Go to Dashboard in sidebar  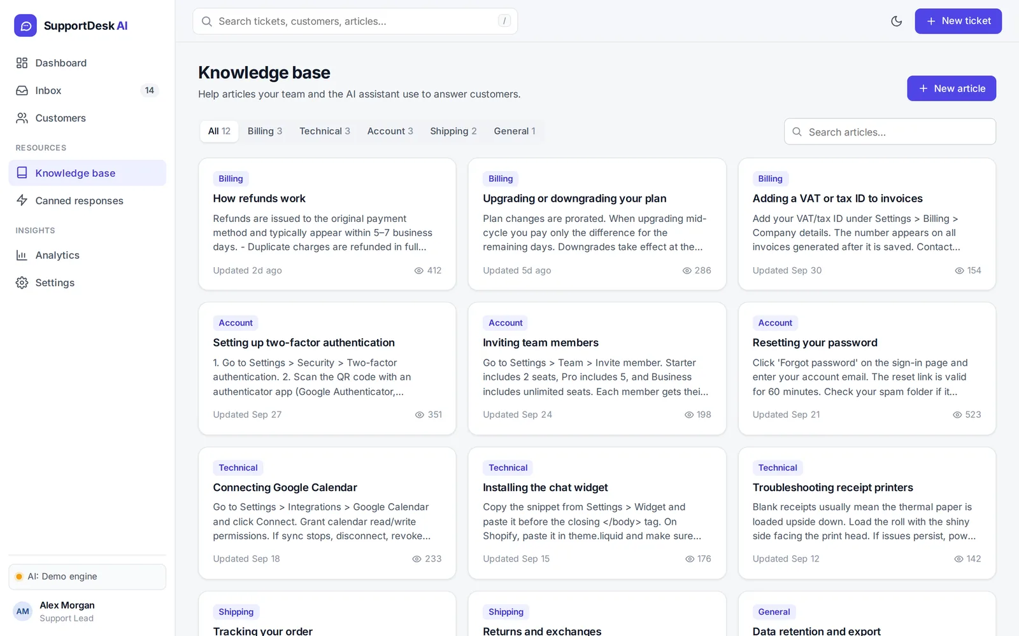point(87,63)
